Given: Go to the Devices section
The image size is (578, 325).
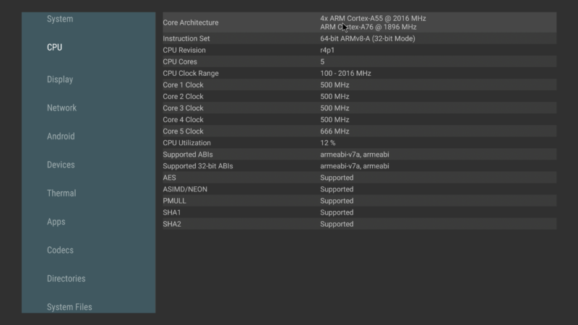Looking at the screenshot, I should (61, 165).
